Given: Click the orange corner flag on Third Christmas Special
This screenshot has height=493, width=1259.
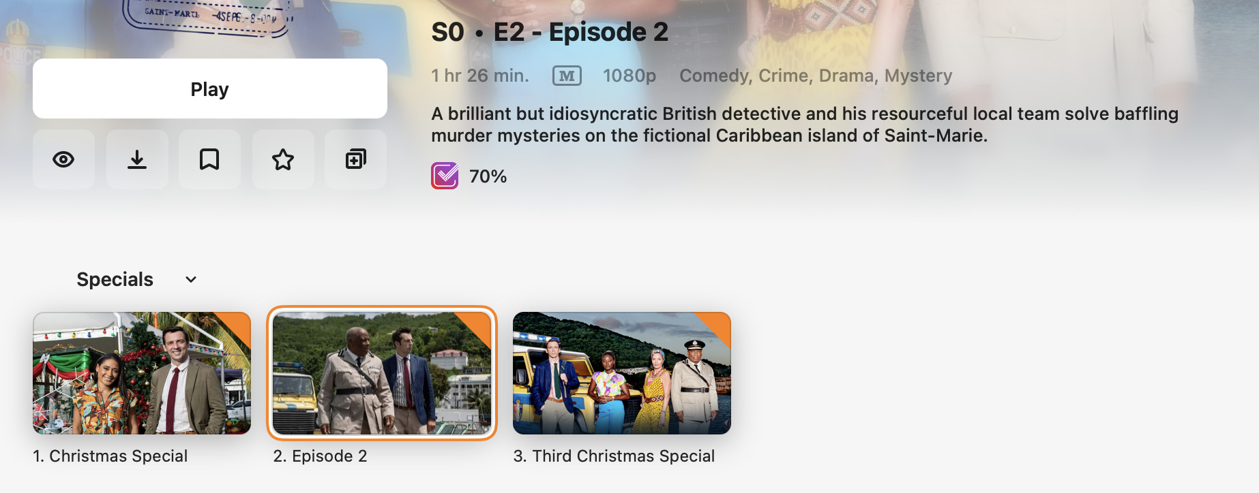Looking at the screenshot, I should pos(717,324).
